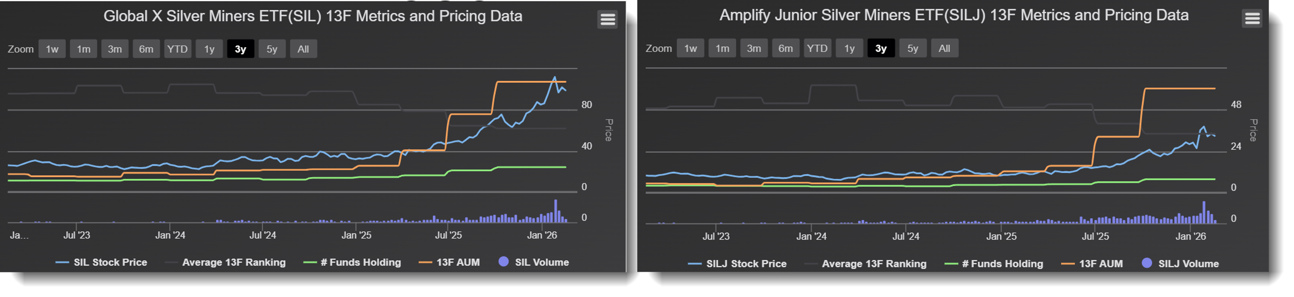Click Jul '24 axis label on SILJ chart

click(906, 237)
